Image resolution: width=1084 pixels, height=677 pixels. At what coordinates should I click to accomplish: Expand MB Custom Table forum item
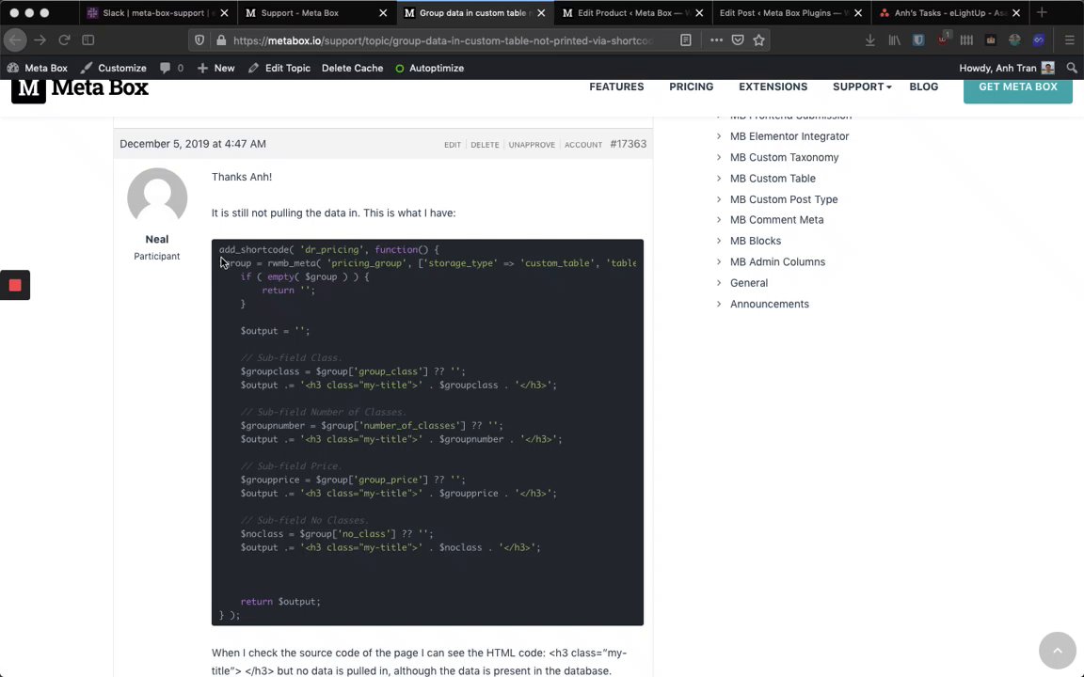click(773, 179)
